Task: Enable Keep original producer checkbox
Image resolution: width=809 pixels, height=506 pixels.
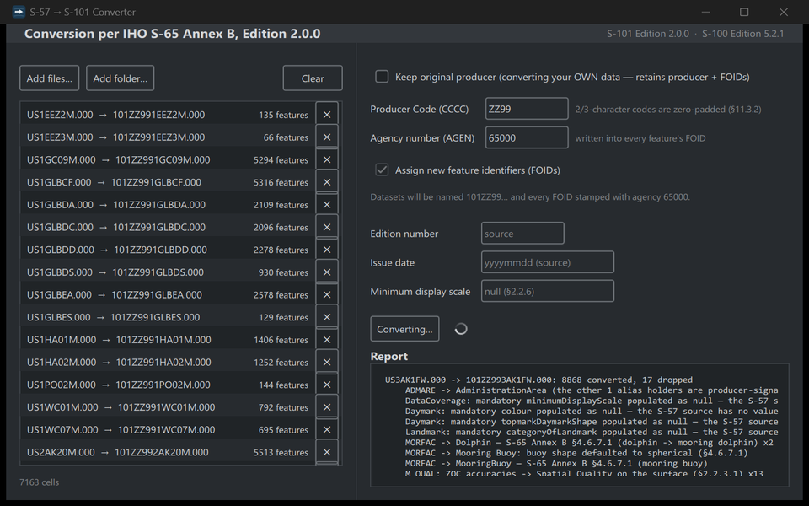Action: [x=382, y=77]
